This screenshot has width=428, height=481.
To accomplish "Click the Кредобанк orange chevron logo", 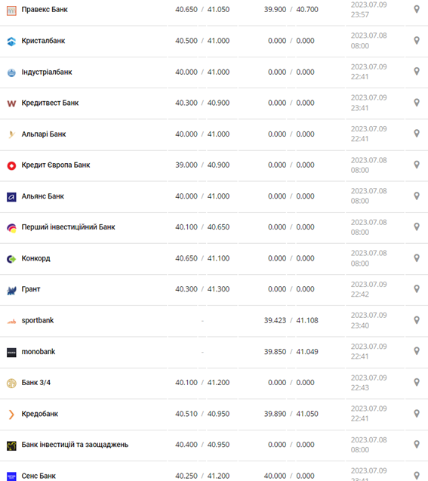I will pos(11,415).
